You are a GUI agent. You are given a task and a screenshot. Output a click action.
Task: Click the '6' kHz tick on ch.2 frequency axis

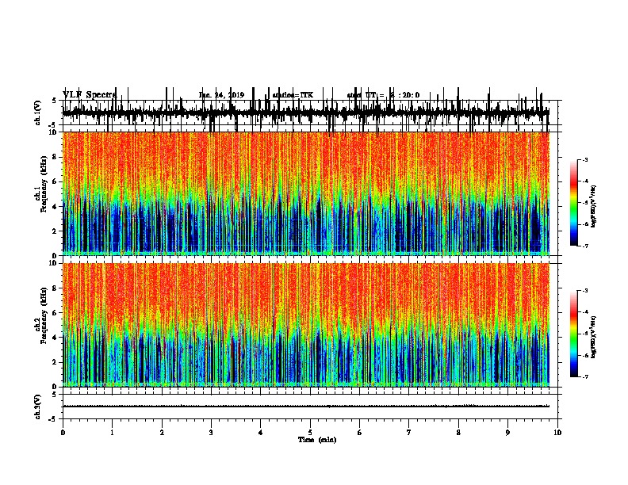click(55, 313)
